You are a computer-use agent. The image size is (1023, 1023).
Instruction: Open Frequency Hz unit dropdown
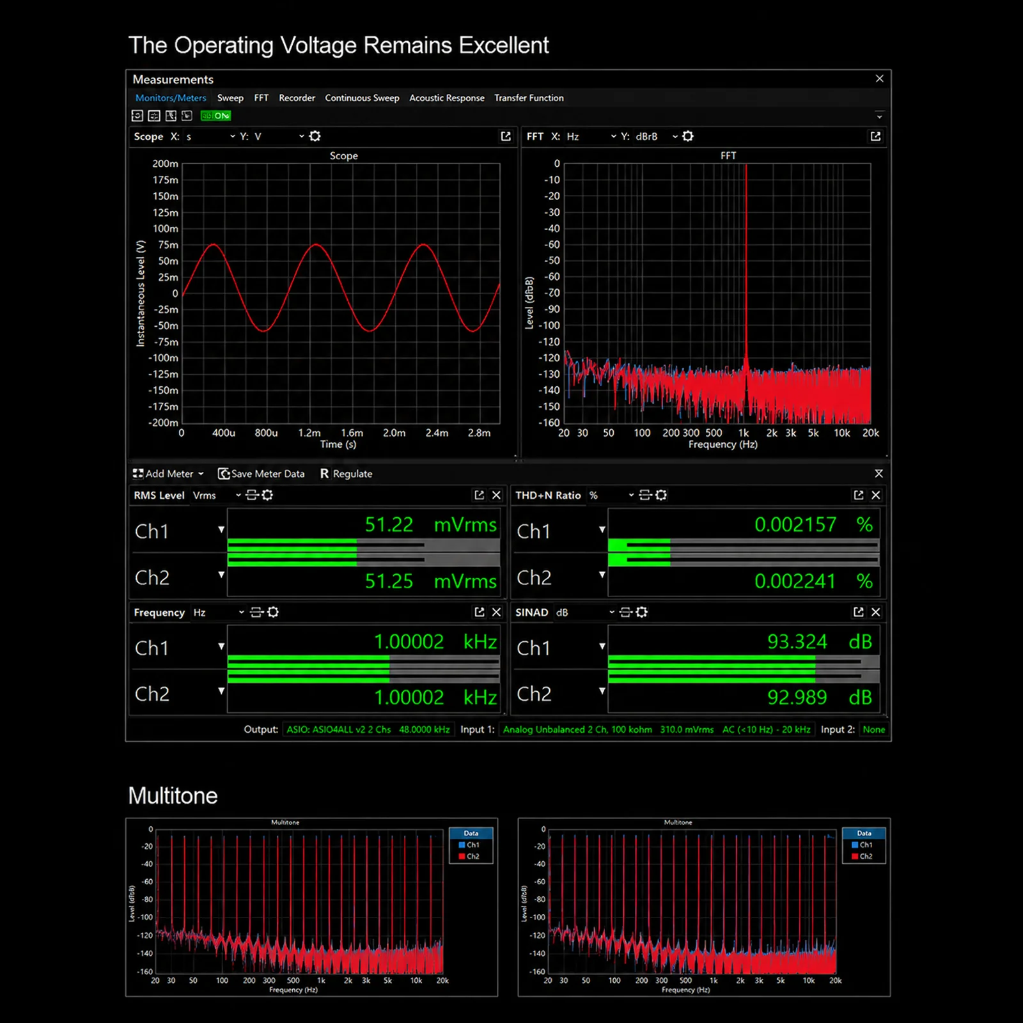pyautogui.click(x=219, y=612)
